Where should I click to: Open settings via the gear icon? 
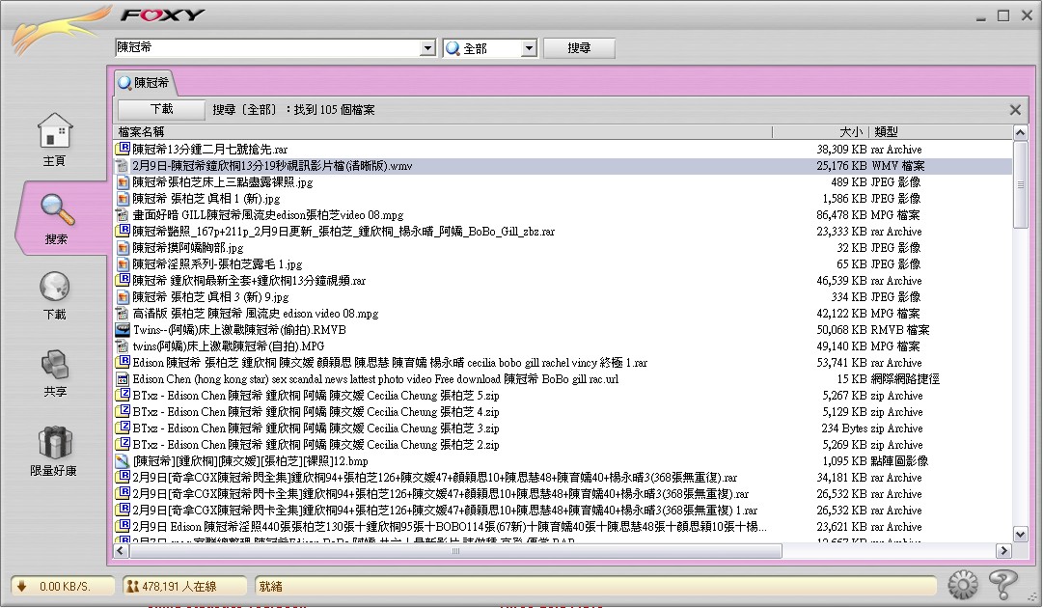963,586
